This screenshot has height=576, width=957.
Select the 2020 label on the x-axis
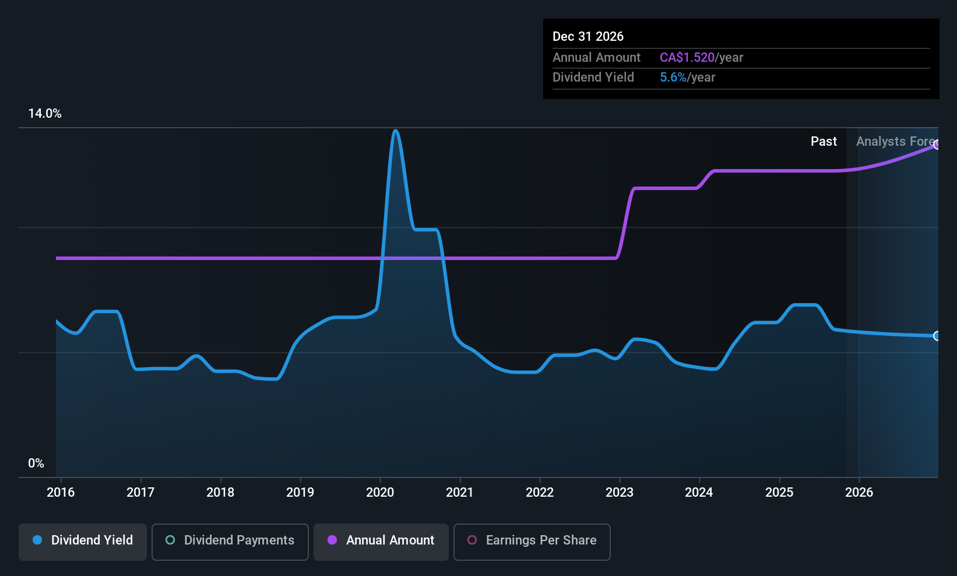click(379, 492)
